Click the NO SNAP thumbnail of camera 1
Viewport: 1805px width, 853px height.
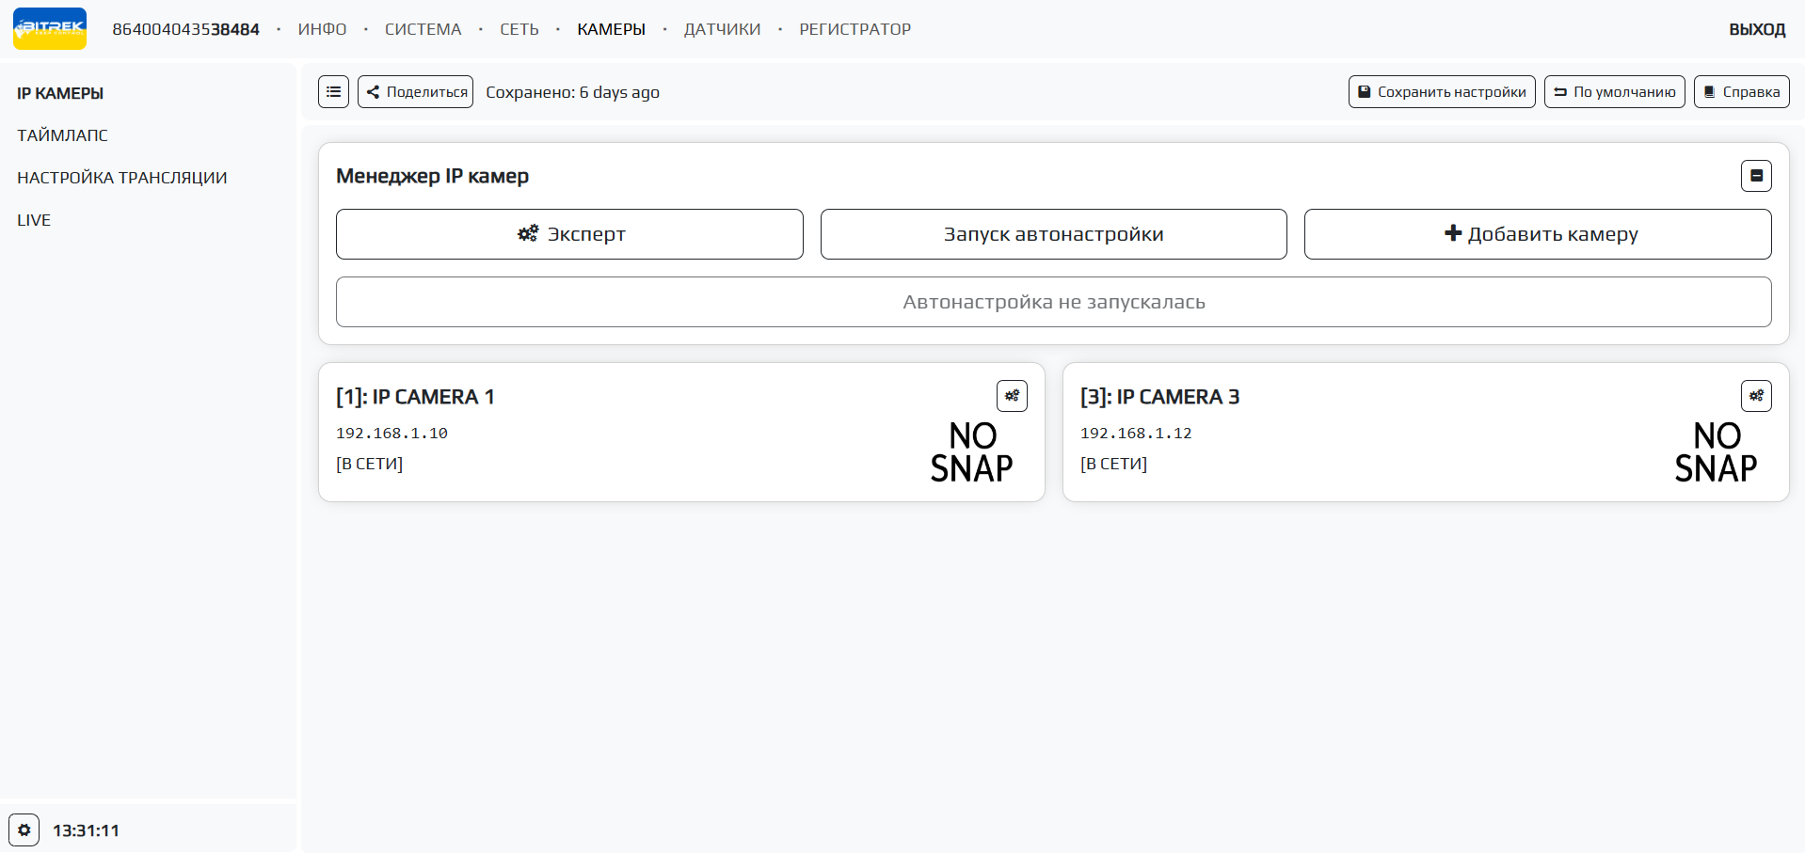(x=971, y=452)
